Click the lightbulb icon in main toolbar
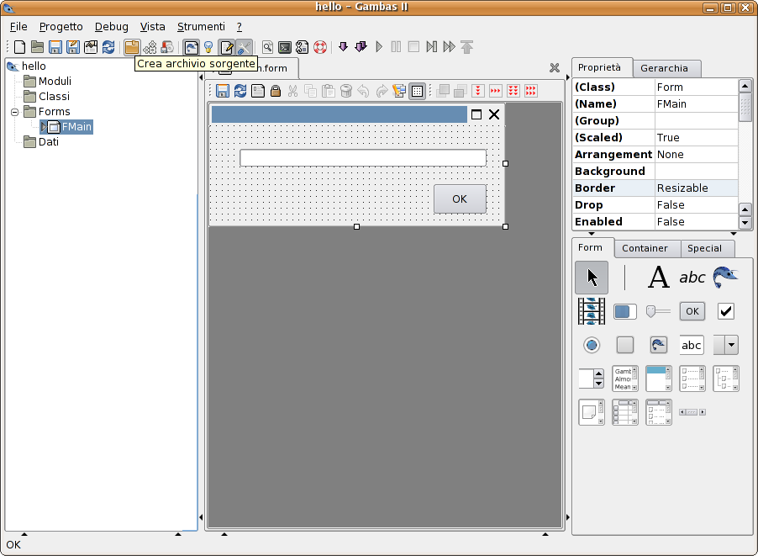Screen dimensions: 758x556 pos(208,47)
